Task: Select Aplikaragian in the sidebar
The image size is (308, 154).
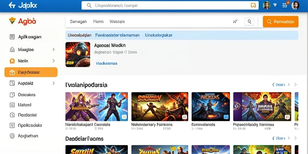Action: point(30,37)
